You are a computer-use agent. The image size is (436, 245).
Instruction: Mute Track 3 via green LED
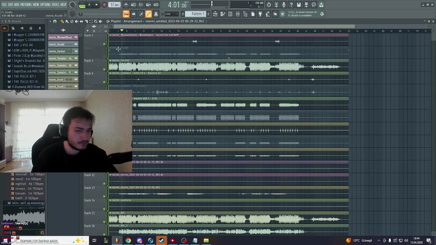[x=104, y=69]
